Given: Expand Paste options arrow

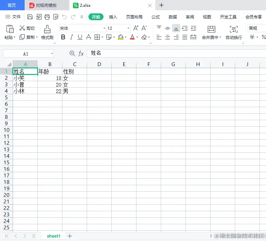Looking at the screenshot, I should pos(15,37).
